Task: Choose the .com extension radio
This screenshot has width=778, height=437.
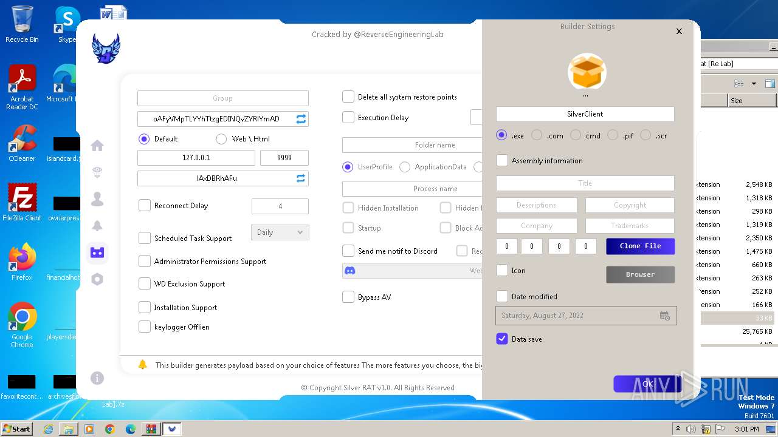Action: tap(537, 135)
